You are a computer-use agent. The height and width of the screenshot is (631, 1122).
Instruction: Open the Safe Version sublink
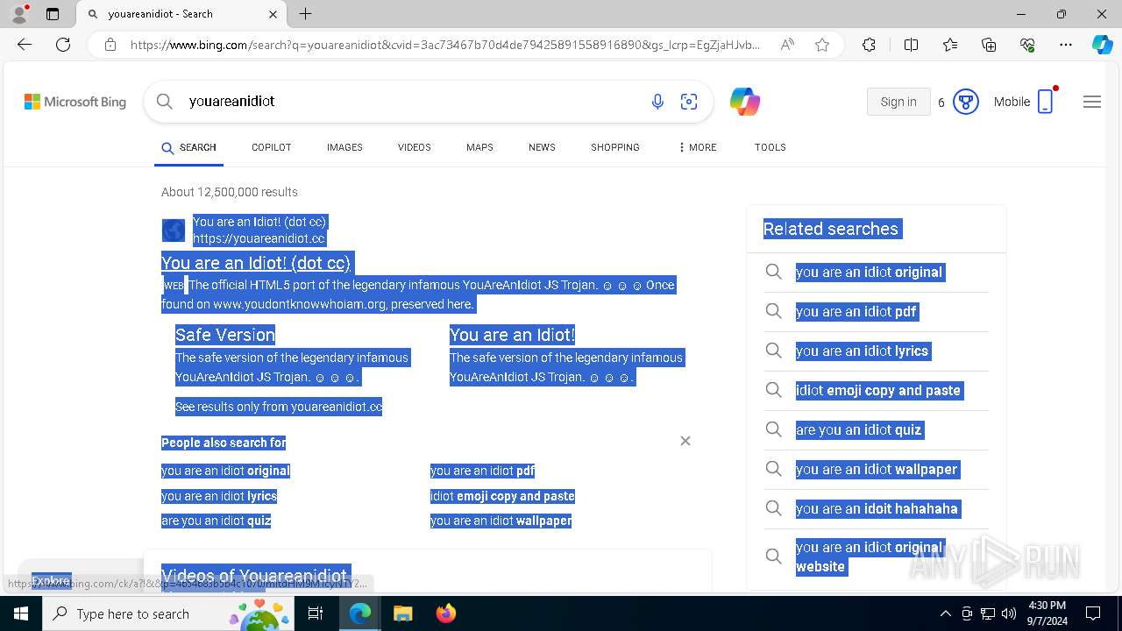click(225, 335)
